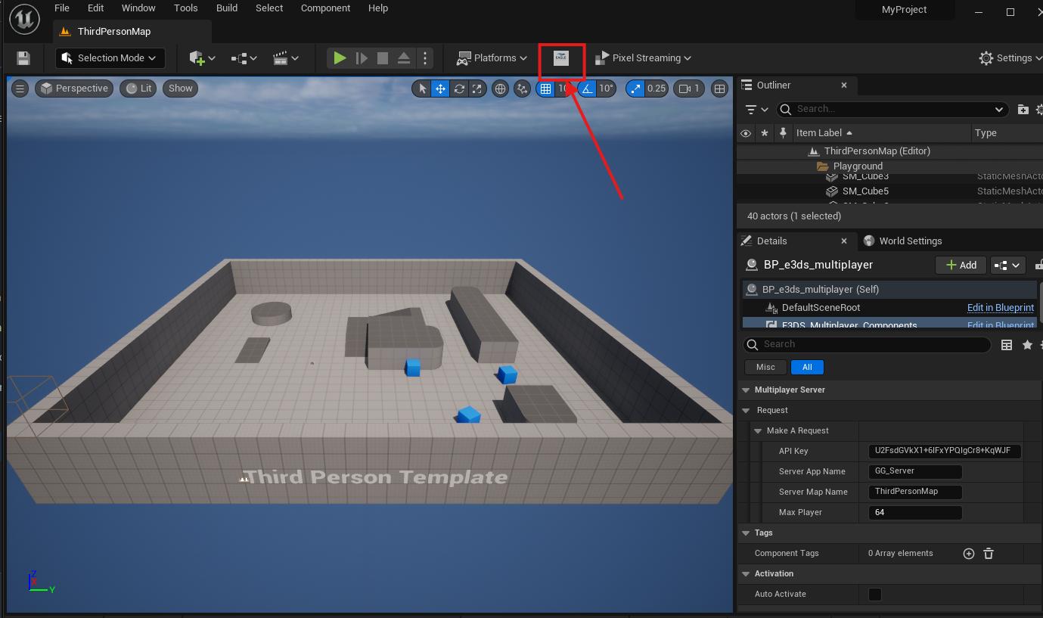Click the Eagle 3D Streaming toolbar icon
Viewport: 1043px width, 618px height.
click(561, 58)
